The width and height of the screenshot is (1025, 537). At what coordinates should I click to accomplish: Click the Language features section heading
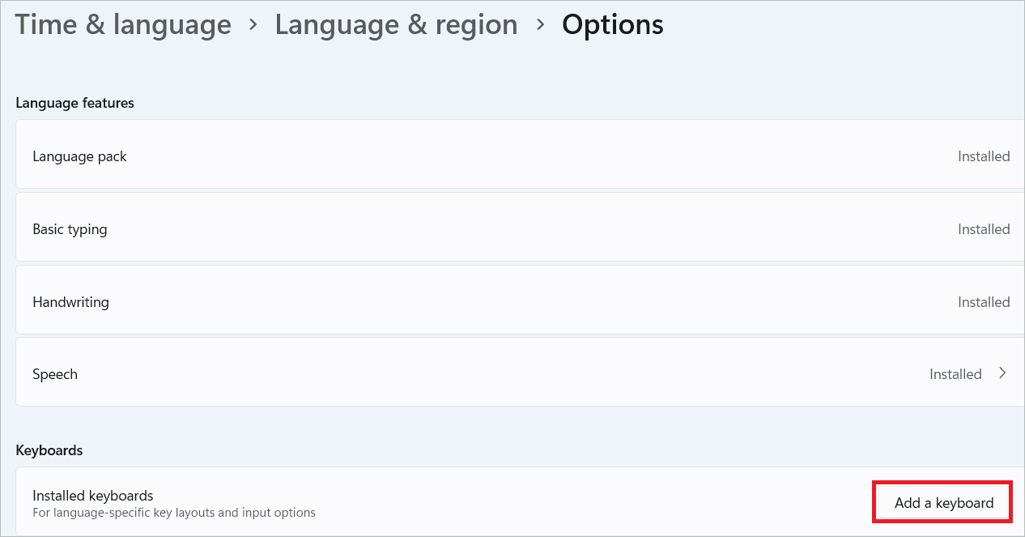(x=74, y=103)
